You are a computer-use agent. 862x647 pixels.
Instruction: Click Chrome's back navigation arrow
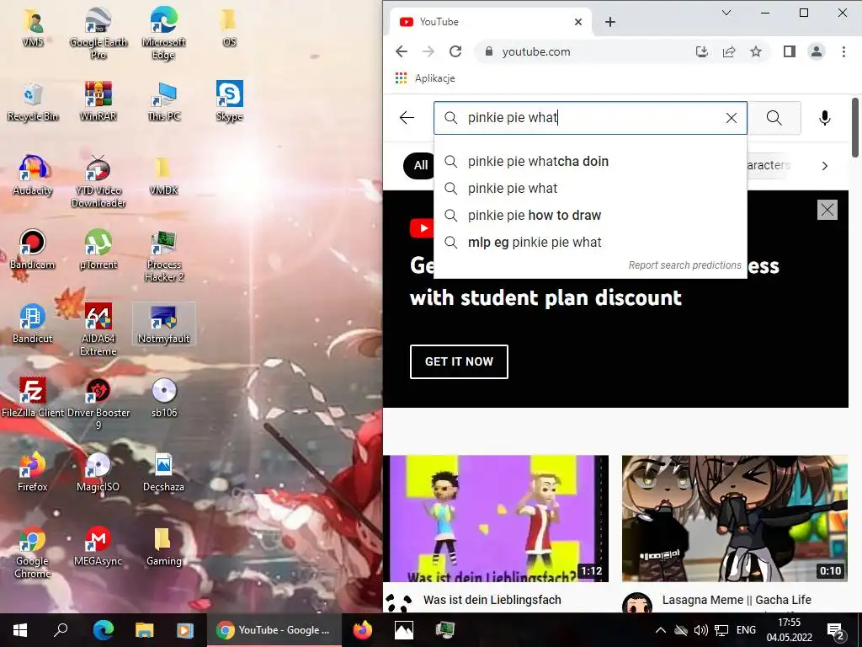(402, 51)
